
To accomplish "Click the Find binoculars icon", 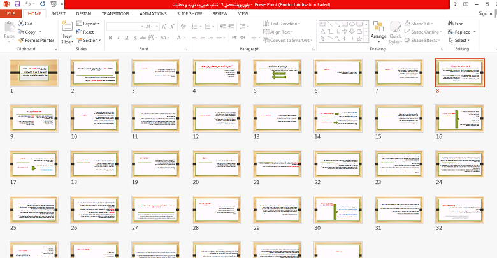I will coord(450,24).
